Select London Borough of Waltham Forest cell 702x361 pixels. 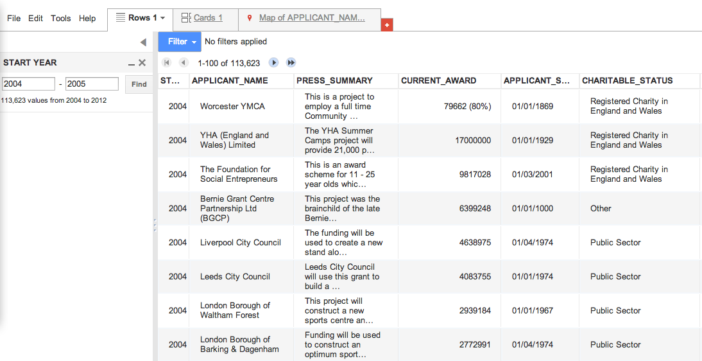(x=241, y=311)
